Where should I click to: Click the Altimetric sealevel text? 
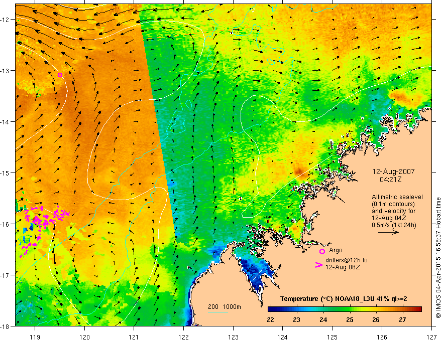point(397,197)
